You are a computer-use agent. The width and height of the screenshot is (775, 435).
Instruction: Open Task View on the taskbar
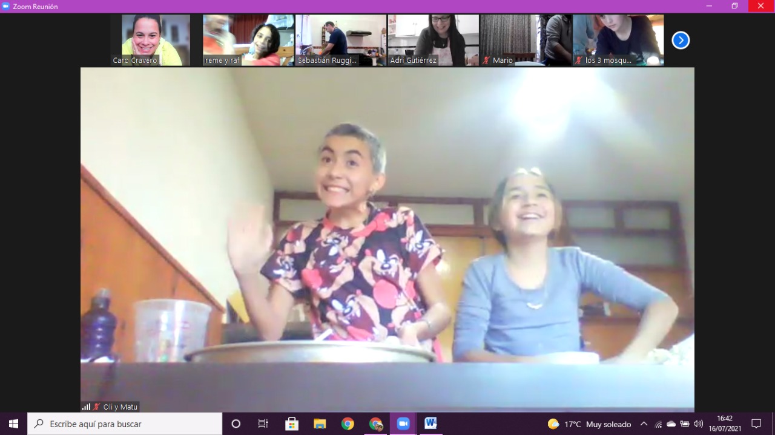(x=263, y=424)
